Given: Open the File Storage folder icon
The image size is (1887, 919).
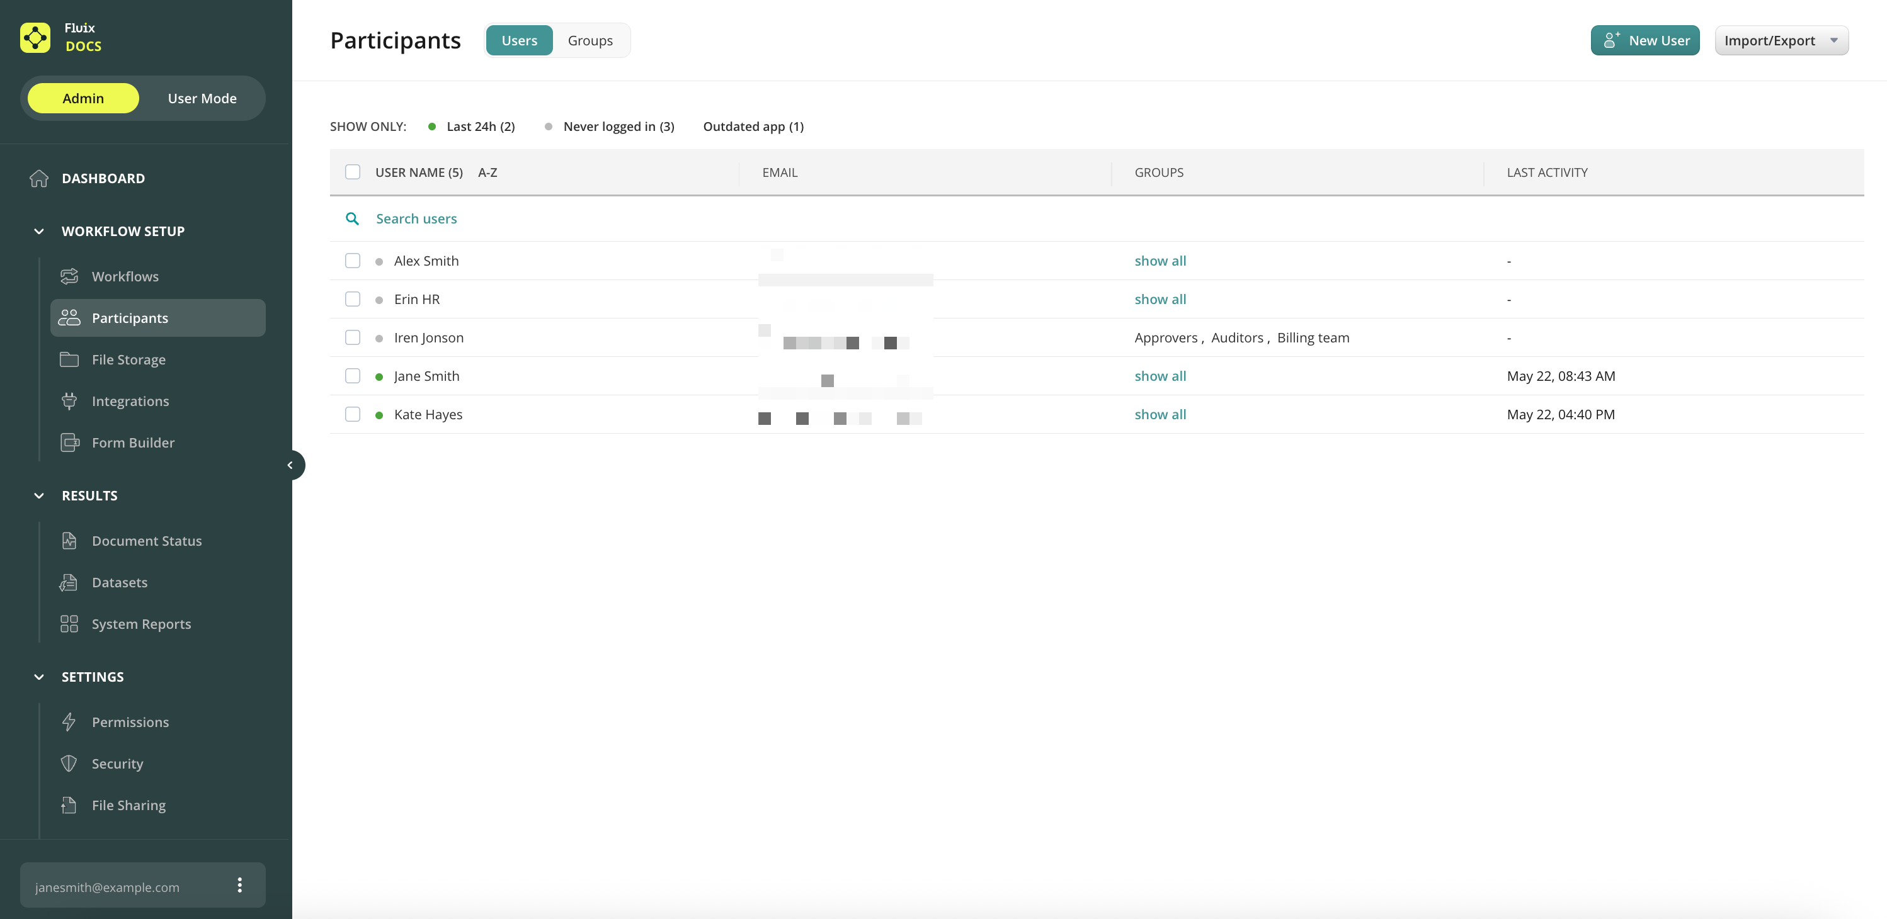Looking at the screenshot, I should click(x=69, y=359).
